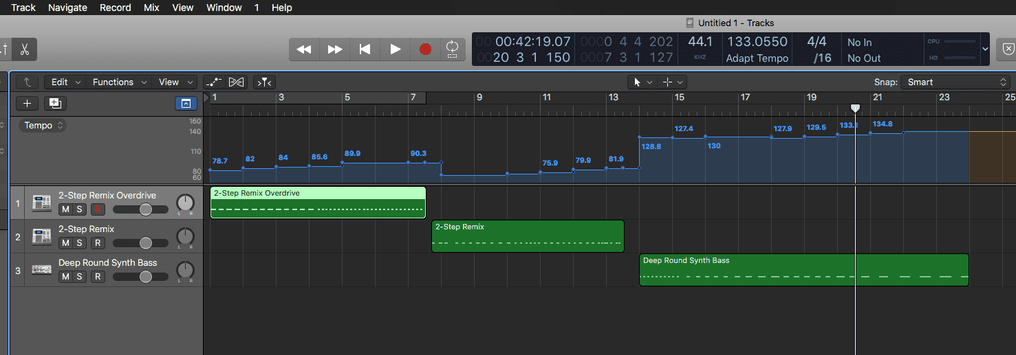Toggle the Show Automation button
The image size is (1016, 355).
coord(214,82)
